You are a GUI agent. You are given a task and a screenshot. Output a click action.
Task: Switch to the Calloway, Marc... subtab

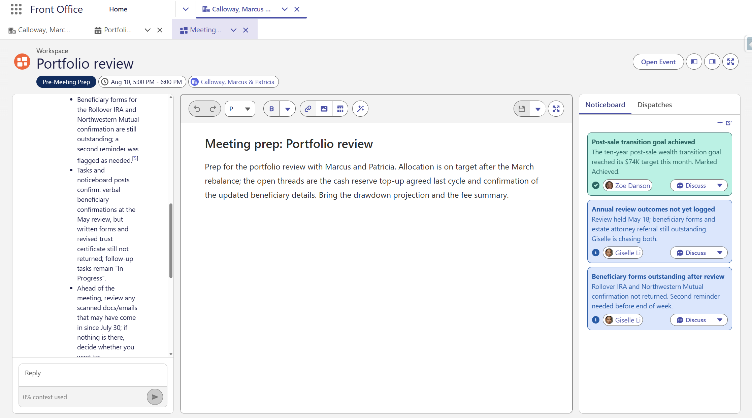pos(39,30)
